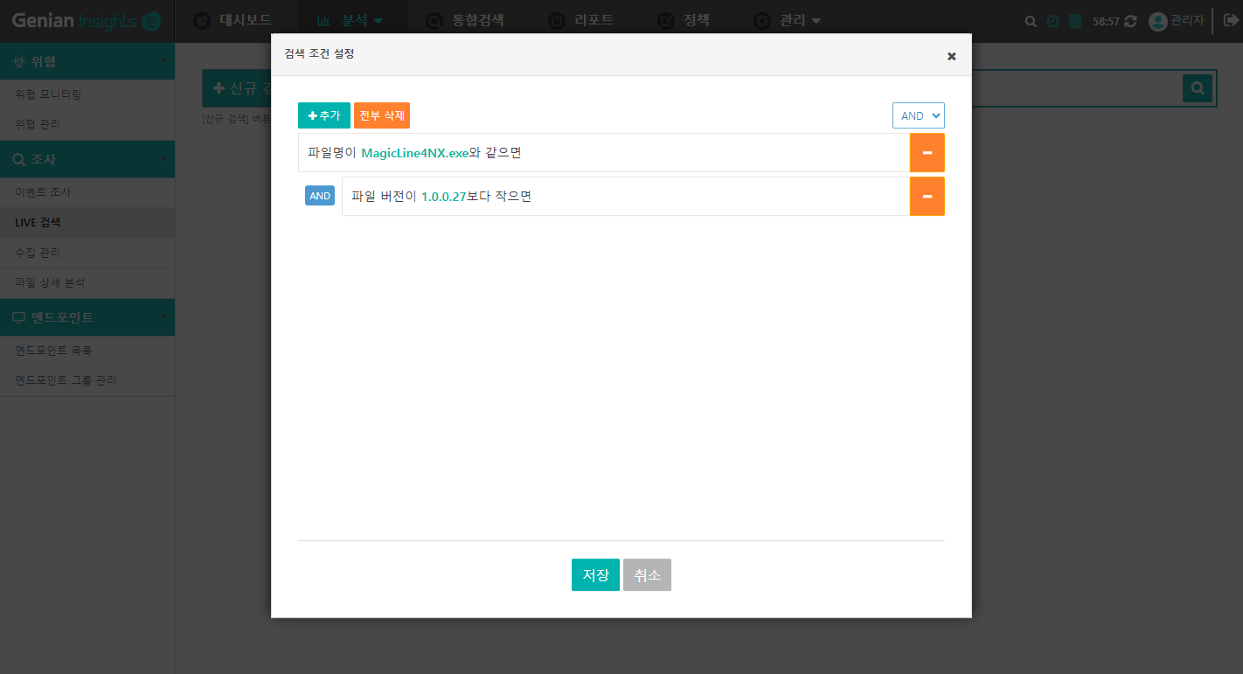Open the 관리자 user profile

tap(1176, 21)
